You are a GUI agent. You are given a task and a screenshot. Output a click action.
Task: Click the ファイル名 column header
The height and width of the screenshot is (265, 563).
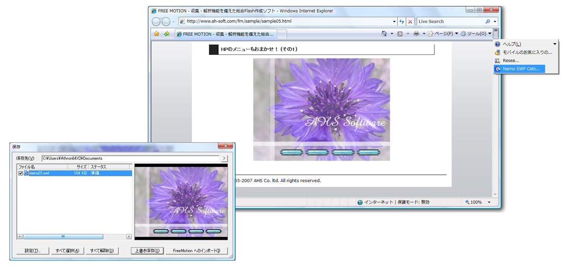tap(42, 167)
